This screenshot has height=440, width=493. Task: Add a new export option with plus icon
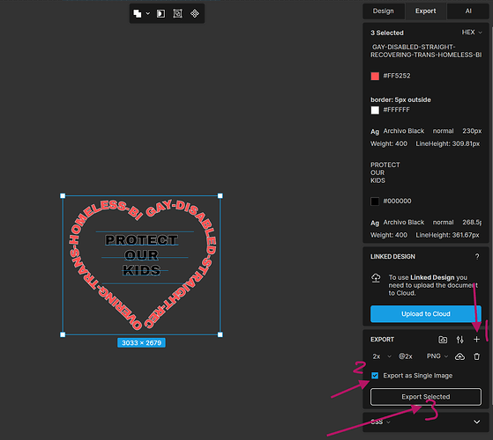[476, 340]
